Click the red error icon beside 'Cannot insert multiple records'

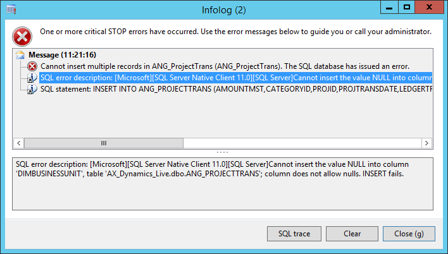tap(32, 66)
